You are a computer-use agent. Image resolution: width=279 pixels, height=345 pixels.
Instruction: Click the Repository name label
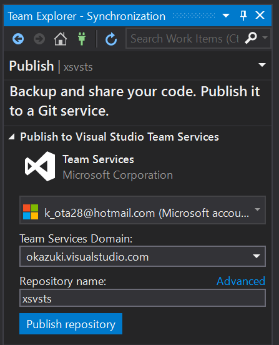click(63, 281)
